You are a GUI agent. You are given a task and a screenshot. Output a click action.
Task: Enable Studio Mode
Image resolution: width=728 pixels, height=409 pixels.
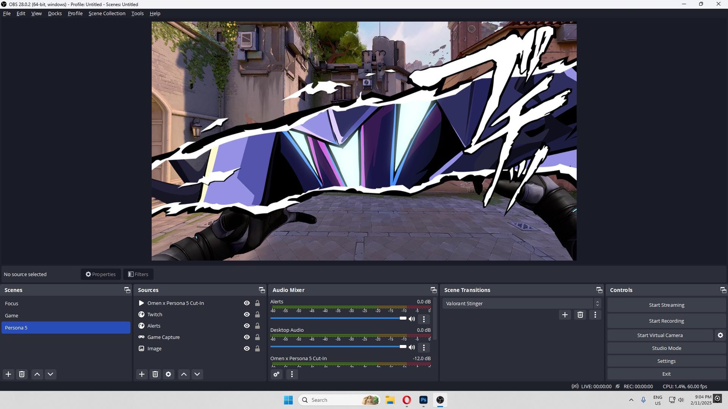(x=666, y=348)
